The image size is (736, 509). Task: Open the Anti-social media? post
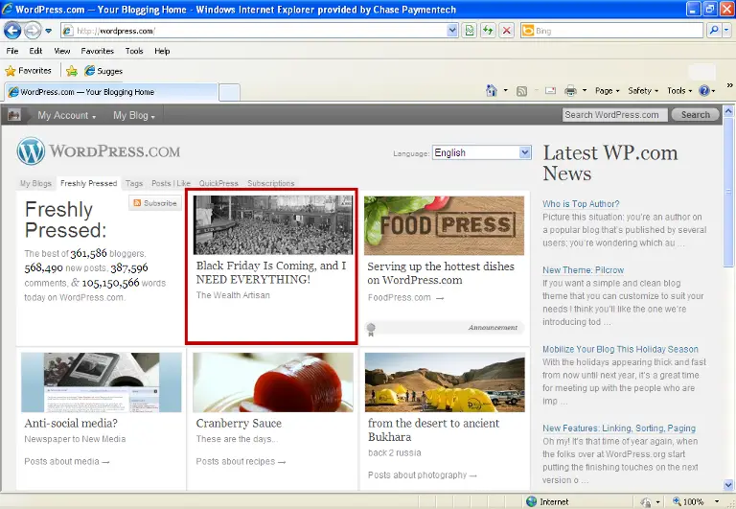(71, 423)
